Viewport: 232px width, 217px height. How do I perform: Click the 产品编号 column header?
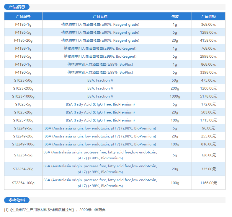(x=23, y=17)
